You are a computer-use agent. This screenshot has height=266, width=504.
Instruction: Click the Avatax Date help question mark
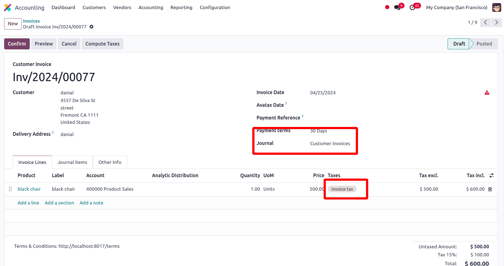point(286,104)
